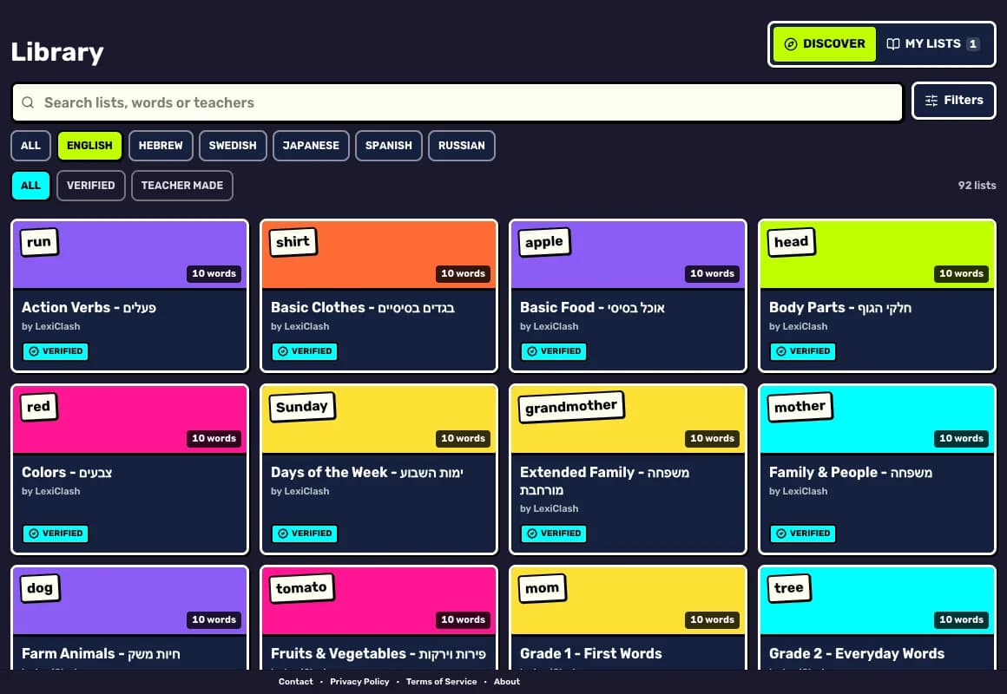Viewport: 1007px width, 694px height.
Task: Click '10 words' badge on Body Parts card
Action: coord(961,273)
